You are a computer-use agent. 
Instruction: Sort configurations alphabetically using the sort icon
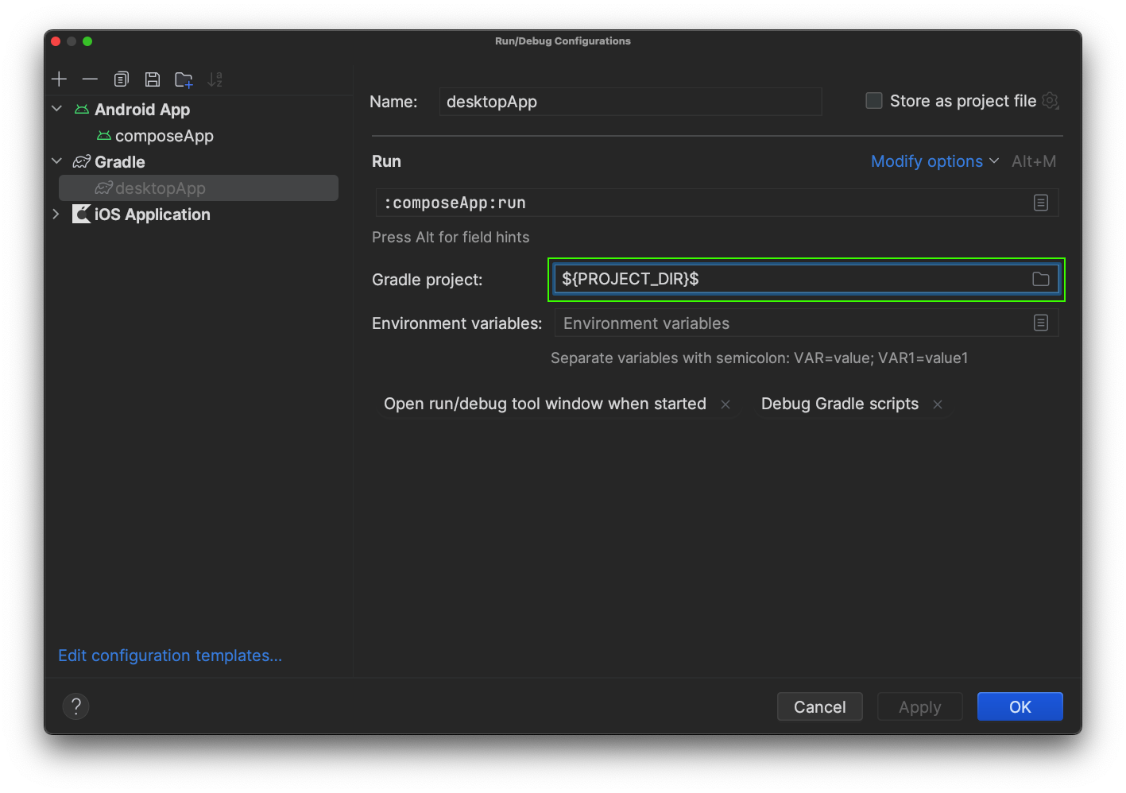215,79
